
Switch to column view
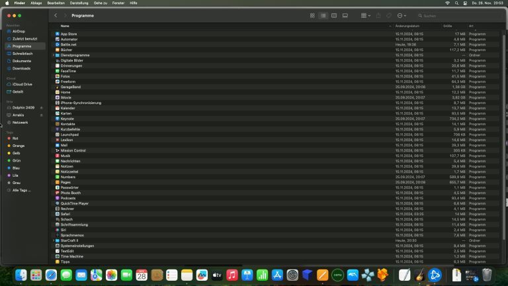(334, 16)
